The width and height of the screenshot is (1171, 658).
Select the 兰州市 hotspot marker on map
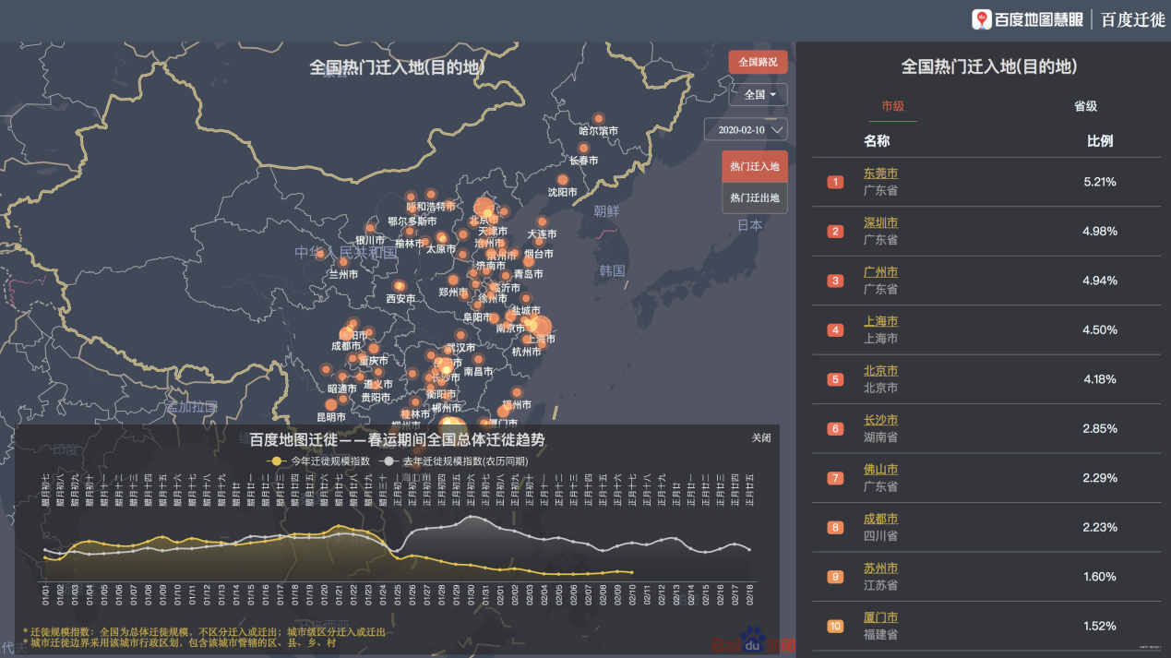coord(343,261)
